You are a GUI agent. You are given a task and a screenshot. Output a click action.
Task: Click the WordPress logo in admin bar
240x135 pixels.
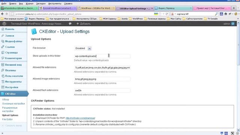click(4, 24)
